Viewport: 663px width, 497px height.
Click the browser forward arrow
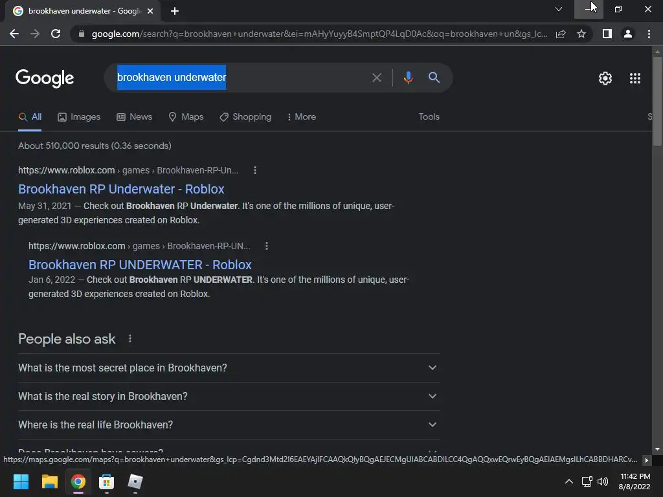(x=35, y=34)
